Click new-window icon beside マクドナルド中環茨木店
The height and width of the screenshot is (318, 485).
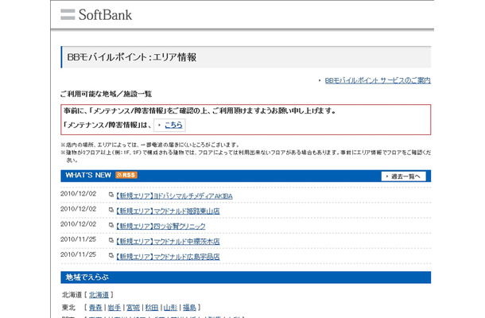click(x=111, y=240)
